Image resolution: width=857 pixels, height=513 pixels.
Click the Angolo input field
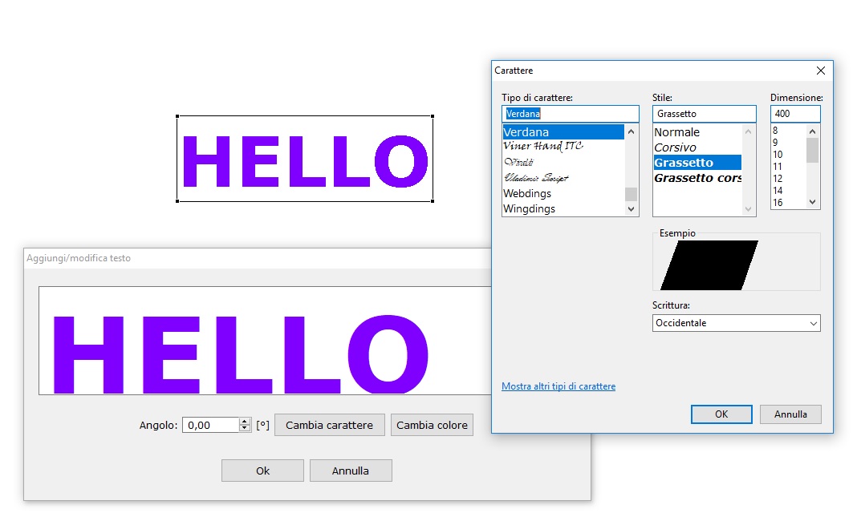(210, 425)
